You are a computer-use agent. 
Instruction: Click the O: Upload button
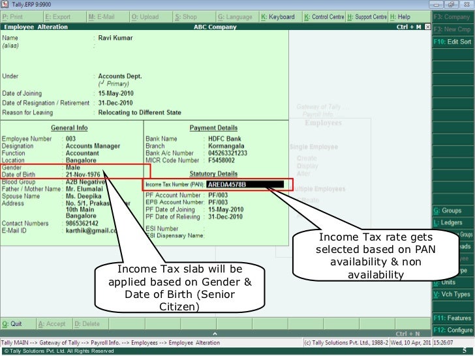pyautogui.click(x=152, y=17)
